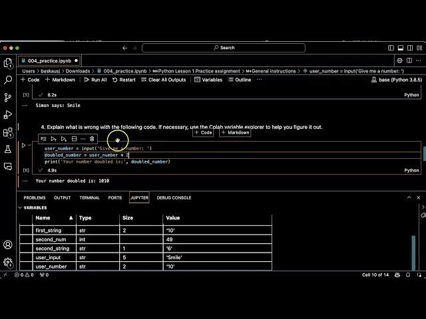The height and width of the screenshot is (319, 426).
Task: Run the current notebook cell
Action: pyautogui.click(x=24, y=145)
